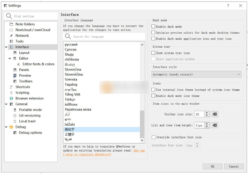This screenshot has width=248, height=174.
Task: Click language list scrollbar down arrow
Action: point(142,140)
